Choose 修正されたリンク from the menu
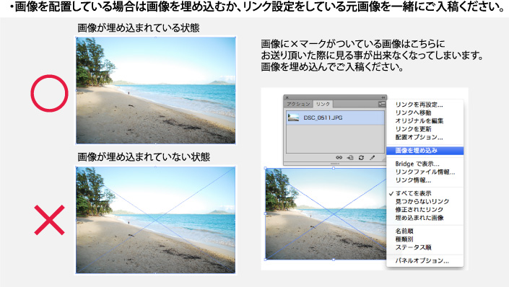Screen dimensions: 509x287 [x=419, y=210]
